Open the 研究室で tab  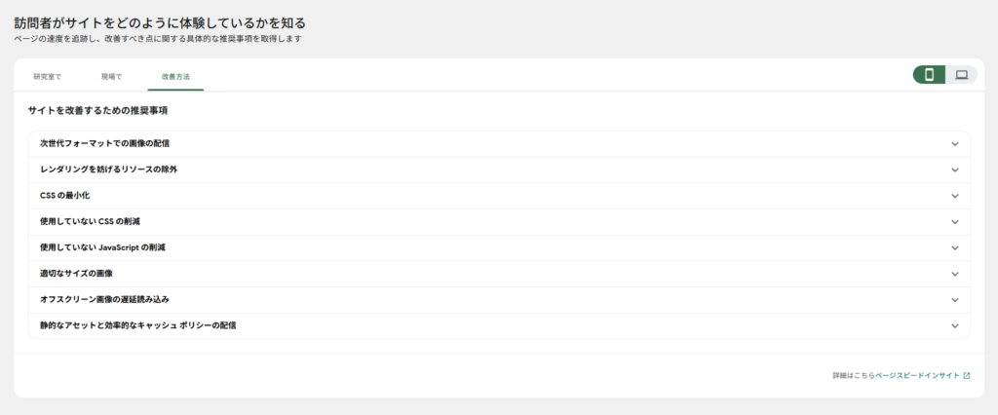point(47,76)
